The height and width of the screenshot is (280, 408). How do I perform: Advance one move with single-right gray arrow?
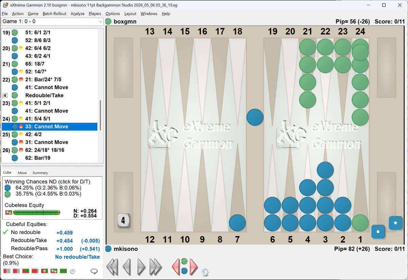click(141, 267)
